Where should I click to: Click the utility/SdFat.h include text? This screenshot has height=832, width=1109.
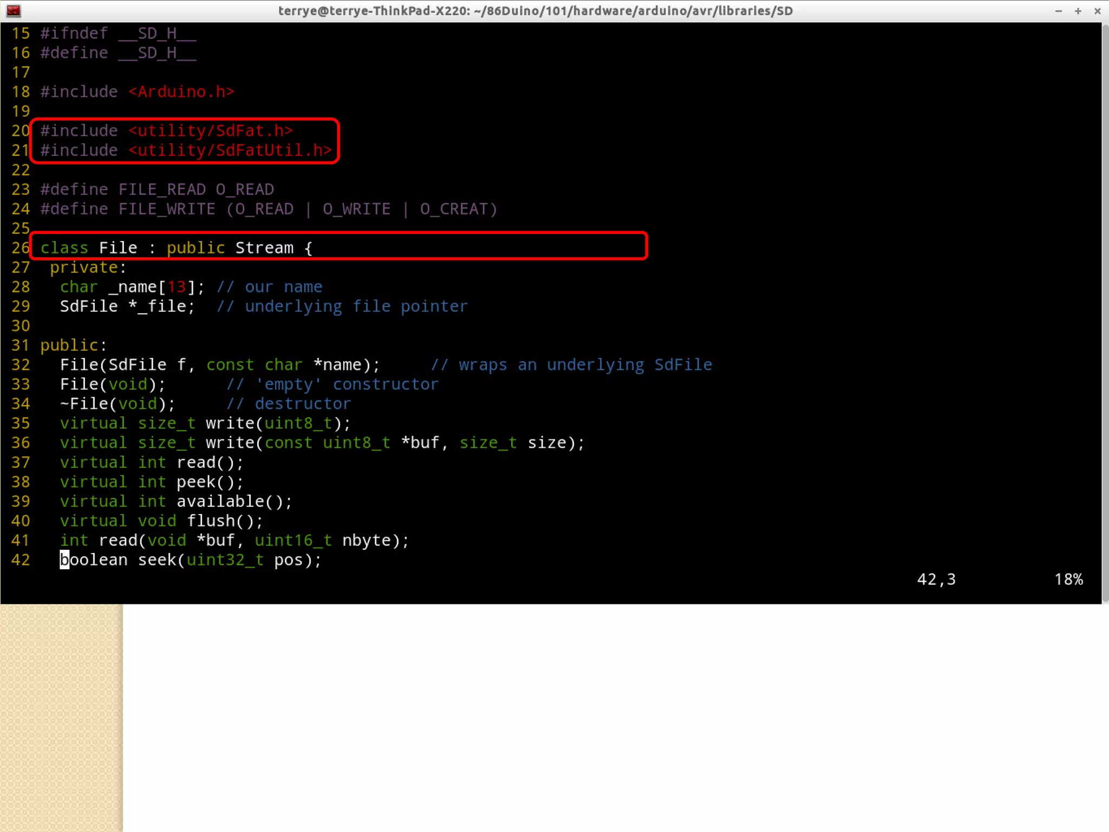[211, 131]
